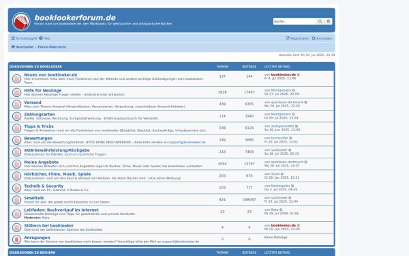
Task: Go to Startseite breadcrumb
Action: [x=22, y=47]
